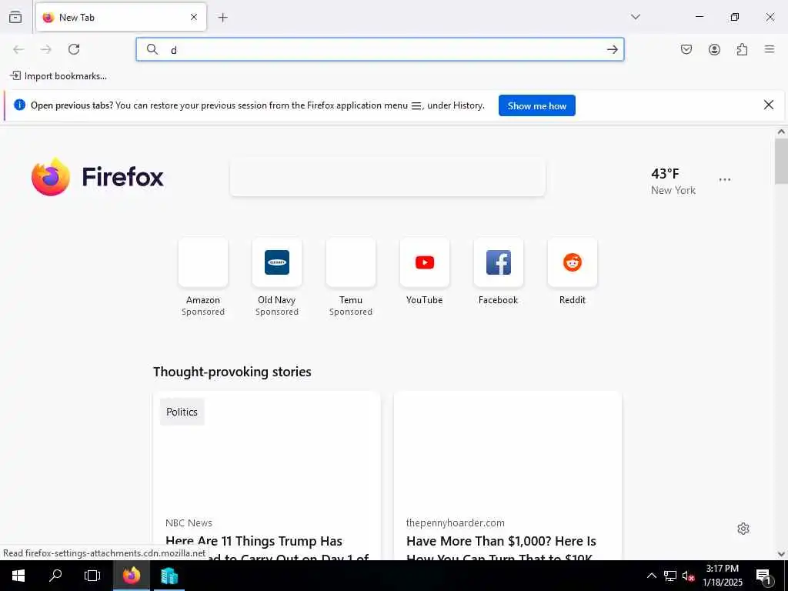788x591 pixels.
Task: Open the Reddit shortcut
Action: tap(573, 272)
